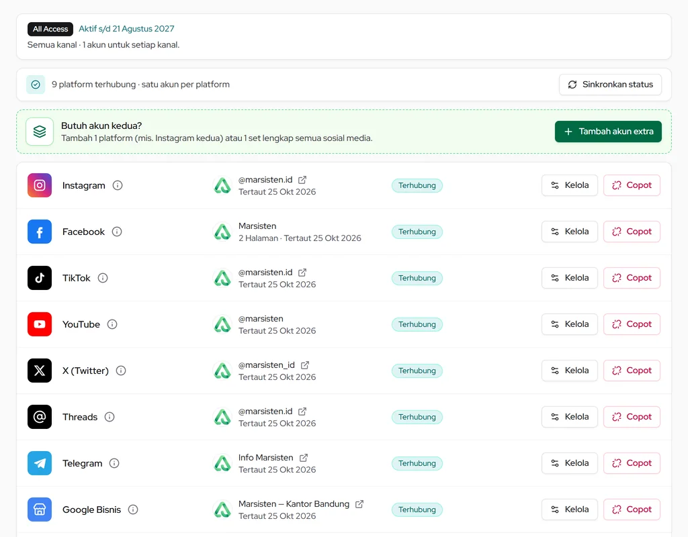Disconnect YouTube with Copot
Viewport: 688px width, 537px height.
632,324
